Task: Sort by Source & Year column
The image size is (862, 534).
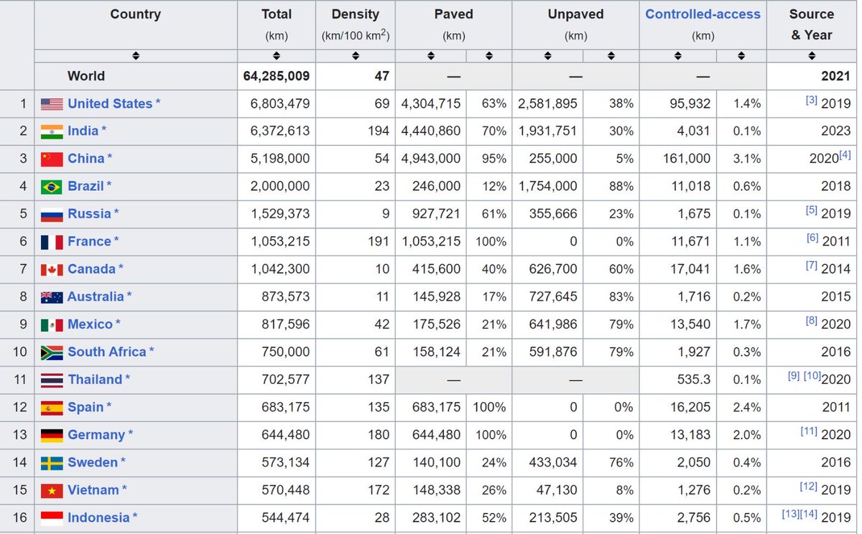Action: click(812, 56)
